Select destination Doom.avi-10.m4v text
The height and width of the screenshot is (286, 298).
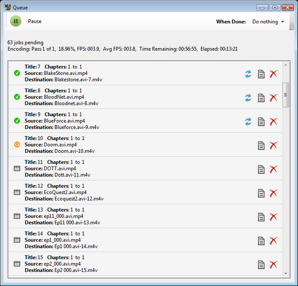click(74, 151)
